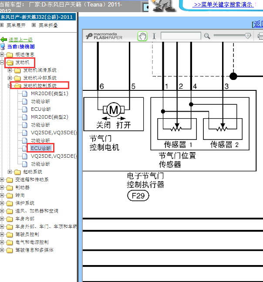Open the MR20DE(类型1) document
The height and width of the screenshot is (282, 263).
tap(50, 93)
